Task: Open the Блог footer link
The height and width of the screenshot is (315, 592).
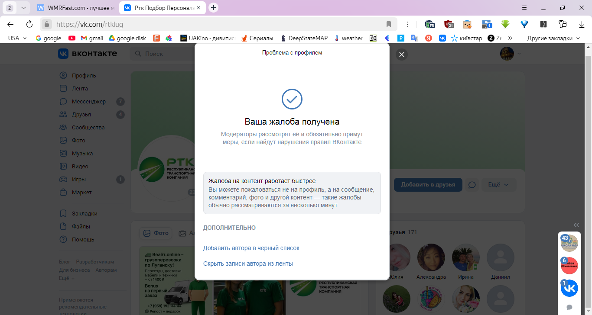Action: 65,262
